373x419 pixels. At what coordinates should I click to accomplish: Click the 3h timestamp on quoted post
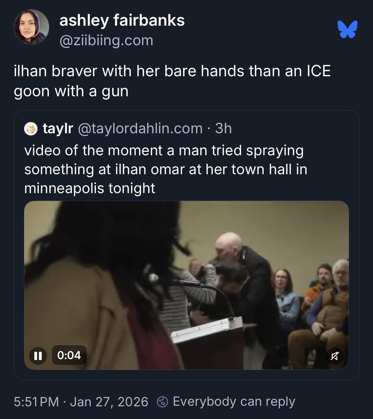click(x=223, y=128)
